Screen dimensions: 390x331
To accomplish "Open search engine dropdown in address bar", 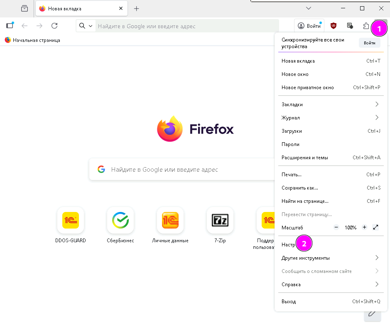I will (x=86, y=26).
